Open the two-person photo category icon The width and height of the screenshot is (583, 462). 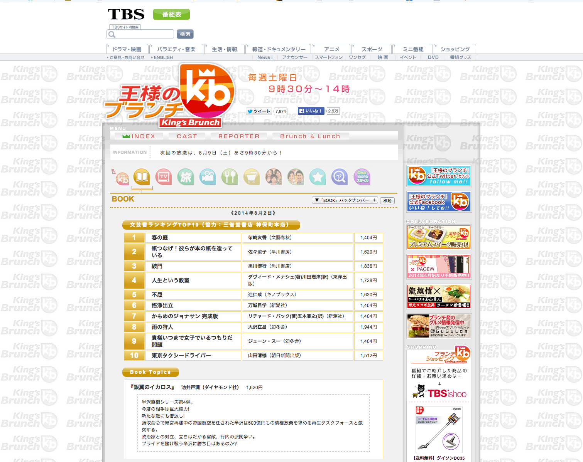click(296, 177)
